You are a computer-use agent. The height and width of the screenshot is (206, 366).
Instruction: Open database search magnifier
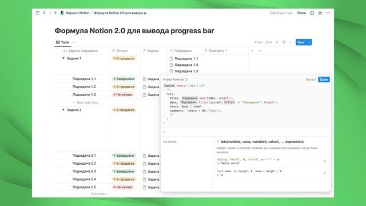(284, 42)
